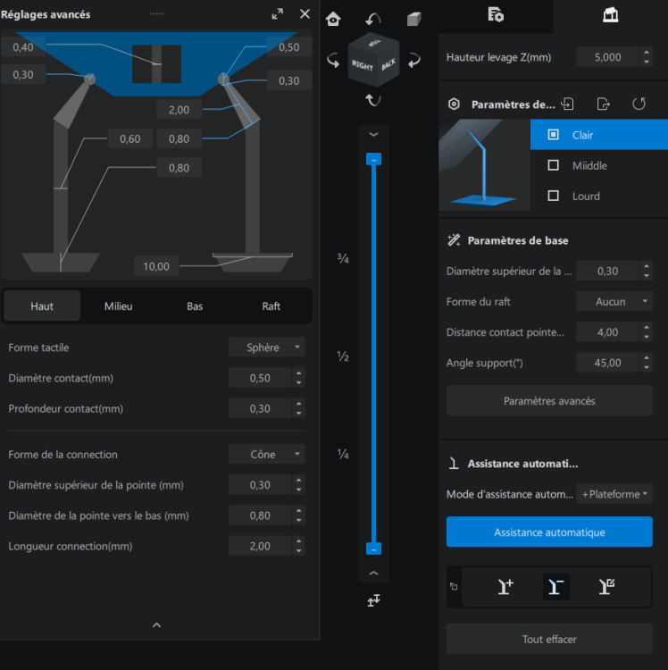Click the Tout effacer button
This screenshot has width=668, height=670.
click(x=549, y=639)
